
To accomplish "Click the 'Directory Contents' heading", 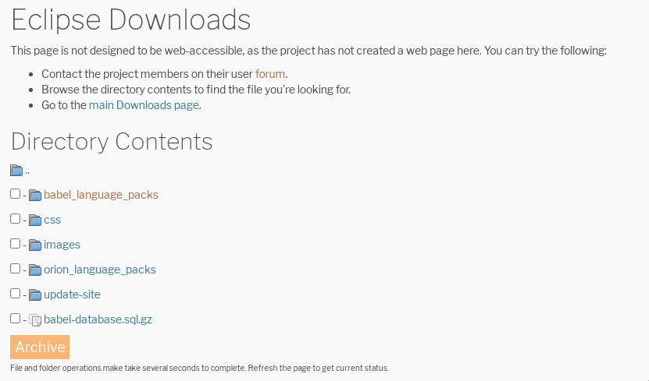I will coord(112,142).
